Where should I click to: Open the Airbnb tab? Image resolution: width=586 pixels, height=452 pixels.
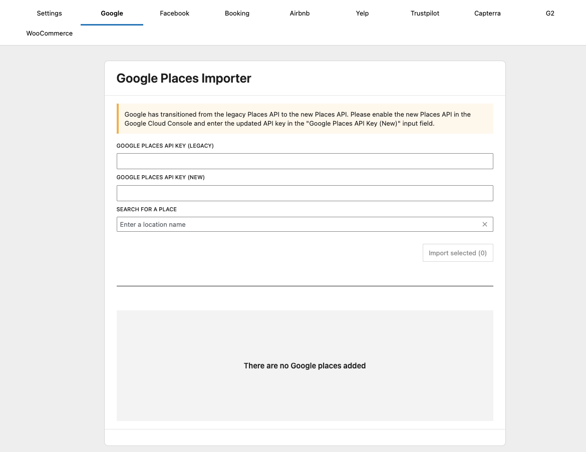coord(300,14)
